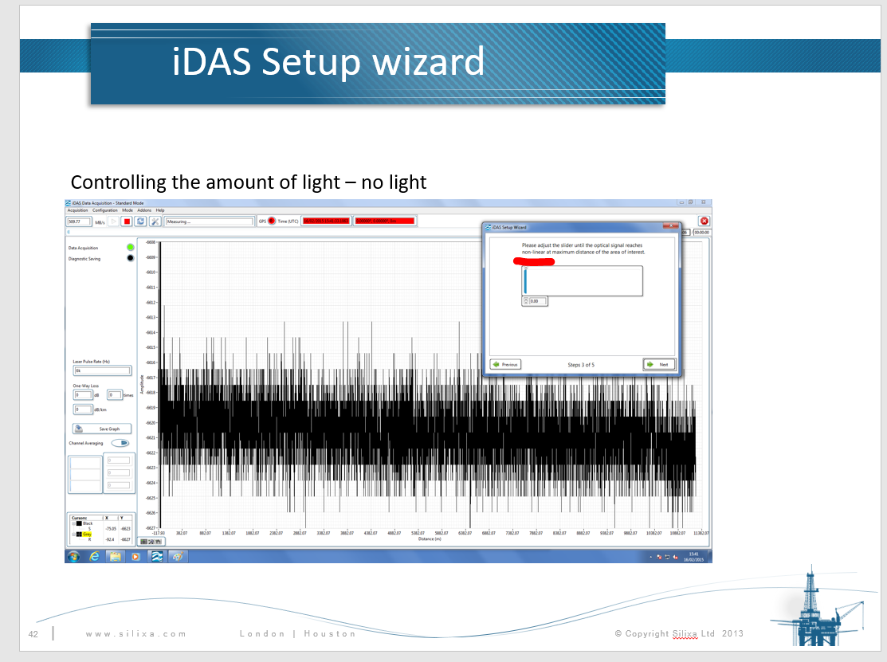Click the iDAS app taskbar icon
The image size is (887, 662).
pos(157,557)
